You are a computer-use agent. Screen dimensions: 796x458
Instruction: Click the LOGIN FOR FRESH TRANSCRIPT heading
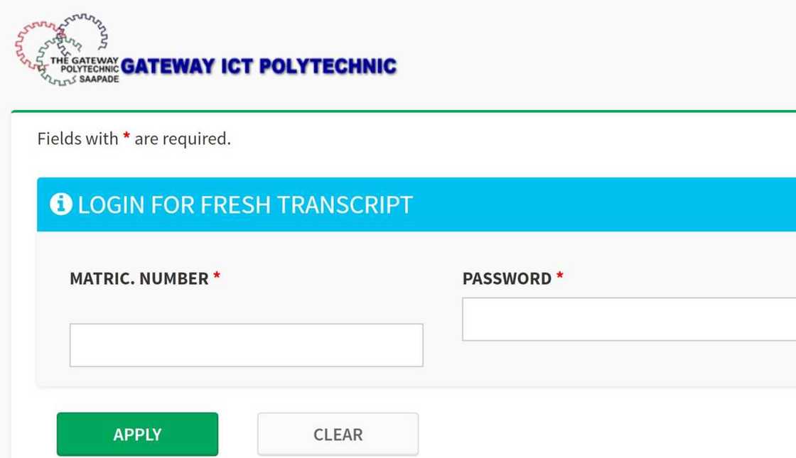pyautogui.click(x=244, y=205)
